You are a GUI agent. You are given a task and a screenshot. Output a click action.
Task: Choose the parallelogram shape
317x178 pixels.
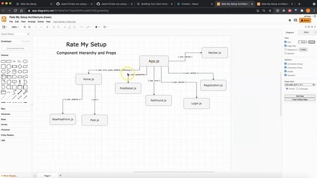tap(25, 66)
